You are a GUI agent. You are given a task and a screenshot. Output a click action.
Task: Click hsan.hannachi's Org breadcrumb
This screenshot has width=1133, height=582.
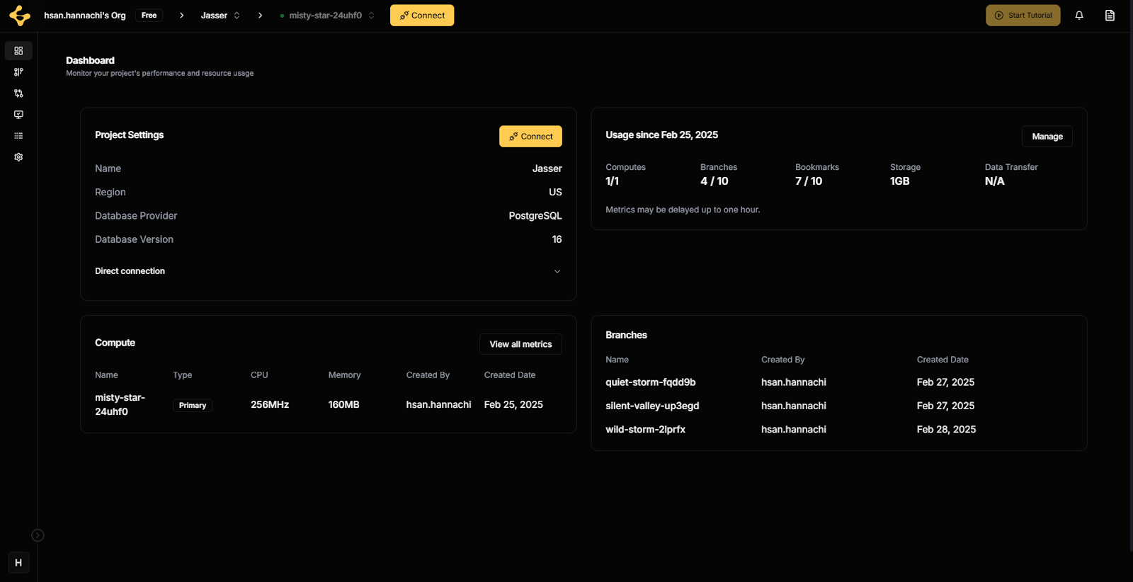coord(84,16)
